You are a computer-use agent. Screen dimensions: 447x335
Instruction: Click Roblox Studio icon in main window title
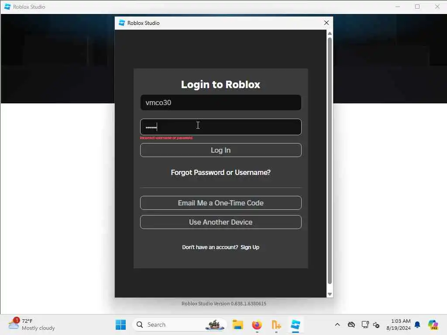coord(7,7)
